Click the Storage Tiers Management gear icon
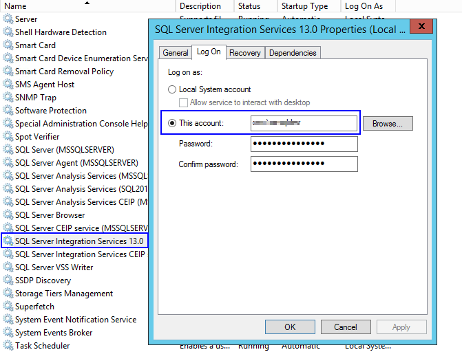This screenshot has width=462, height=352. [x=8, y=294]
